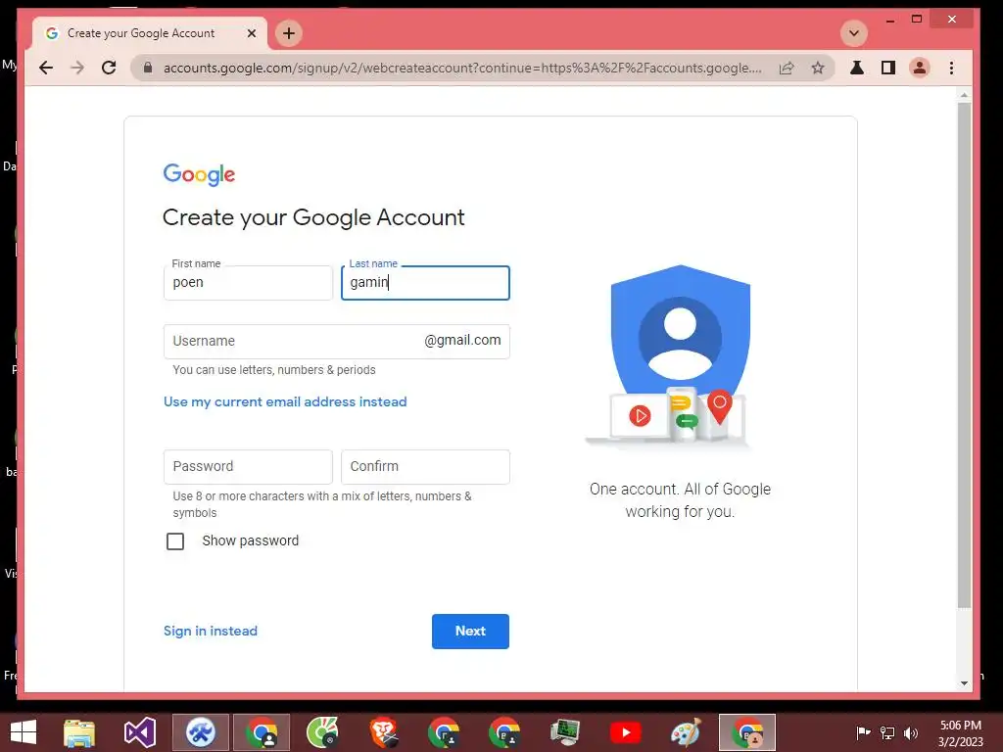Open Chrome three-dot menu

(951, 68)
